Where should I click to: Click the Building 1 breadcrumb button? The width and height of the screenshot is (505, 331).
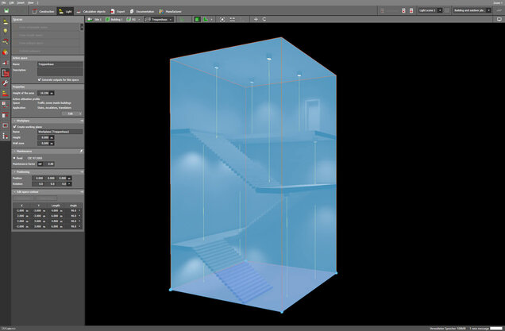coord(116,19)
